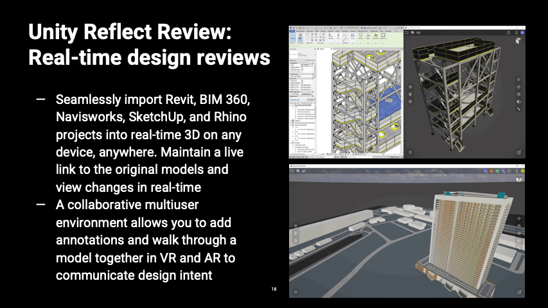Toggle the lightbulb icon in the upper Reflect window
Screen dimensions: 548x308
[517, 33]
